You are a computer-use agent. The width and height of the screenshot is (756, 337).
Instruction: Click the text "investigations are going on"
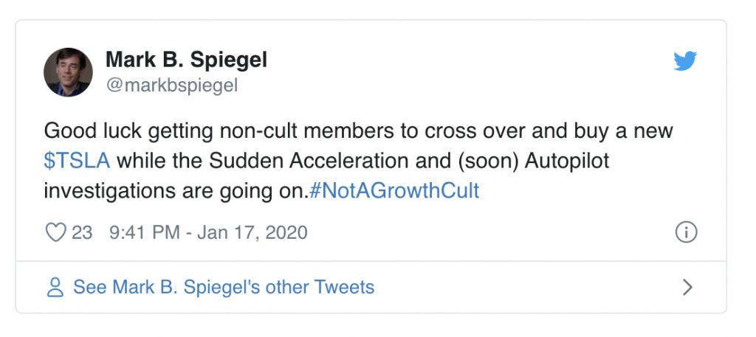[x=173, y=190]
